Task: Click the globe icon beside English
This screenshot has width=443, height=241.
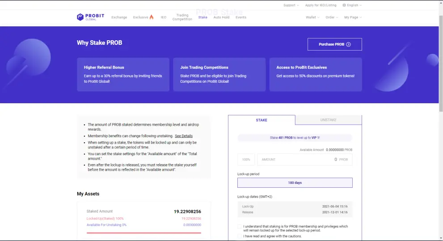Action: point(344,5)
